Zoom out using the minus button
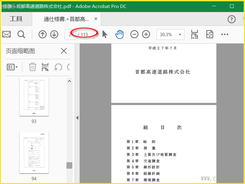 (x=134, y=34)
